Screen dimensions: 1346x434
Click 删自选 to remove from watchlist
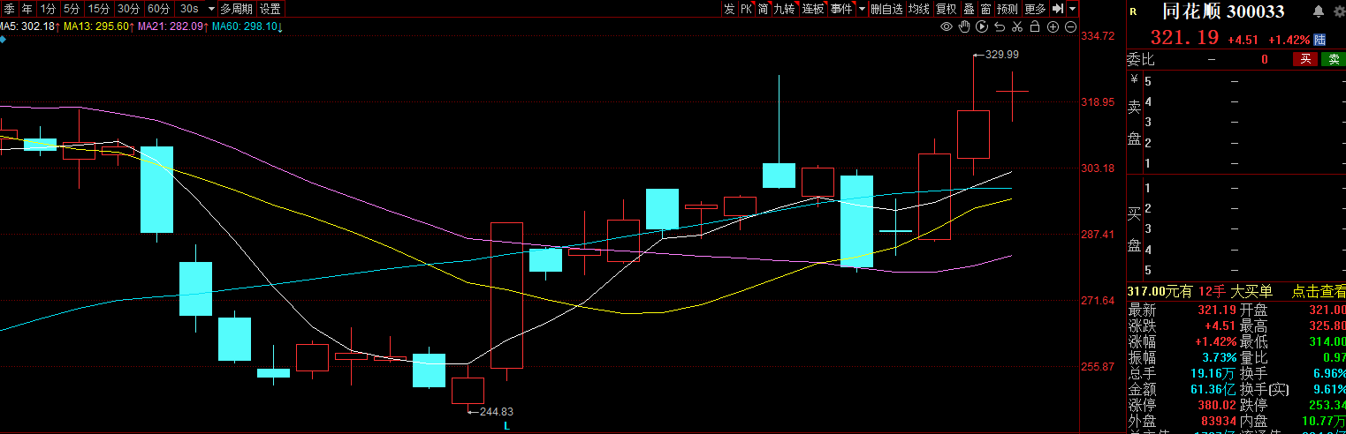(x=886, y=9)
